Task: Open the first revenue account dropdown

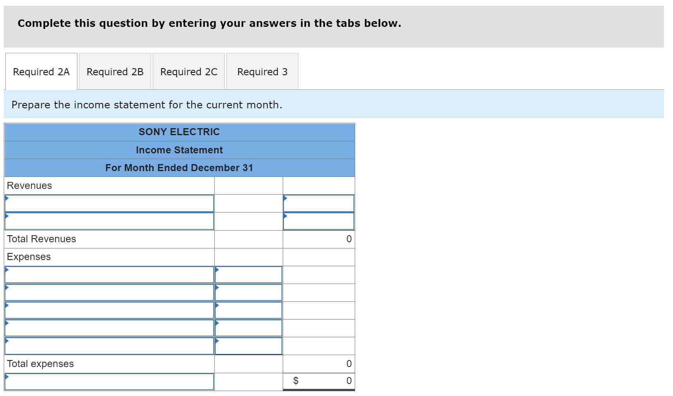Action: 109,203
